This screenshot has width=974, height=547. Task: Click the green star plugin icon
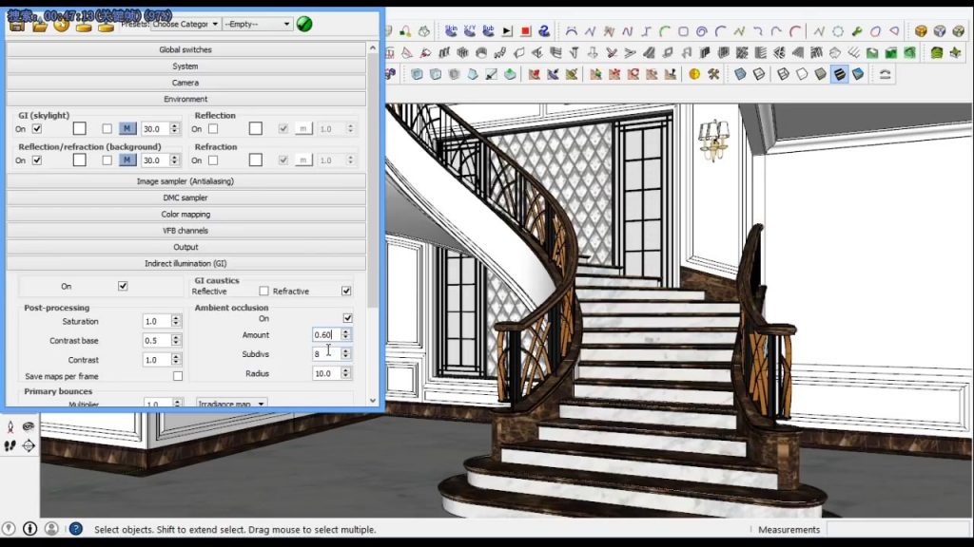(x=955, y=53)
